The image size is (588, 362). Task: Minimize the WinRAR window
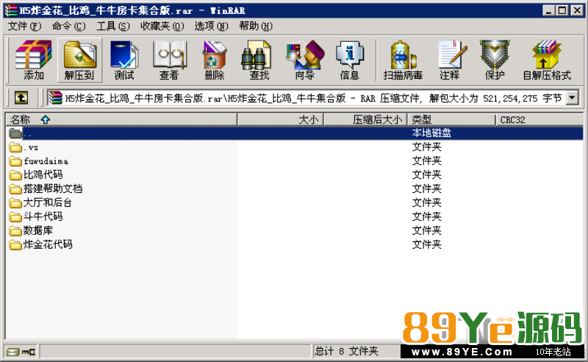(549, 10)
